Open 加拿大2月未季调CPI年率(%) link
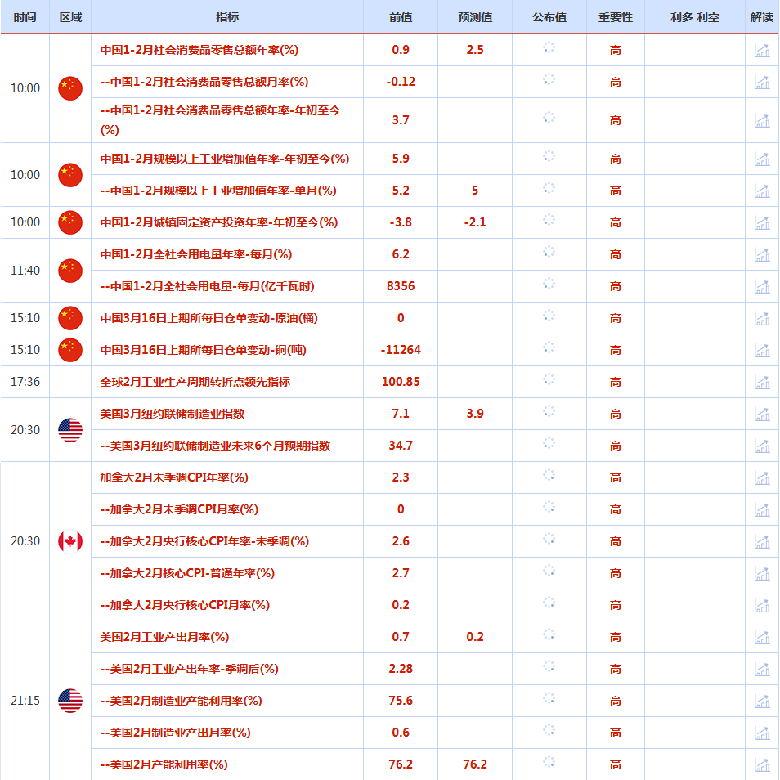Image resolution: width=780 pixels, height=780 pixels. (174, 477)
